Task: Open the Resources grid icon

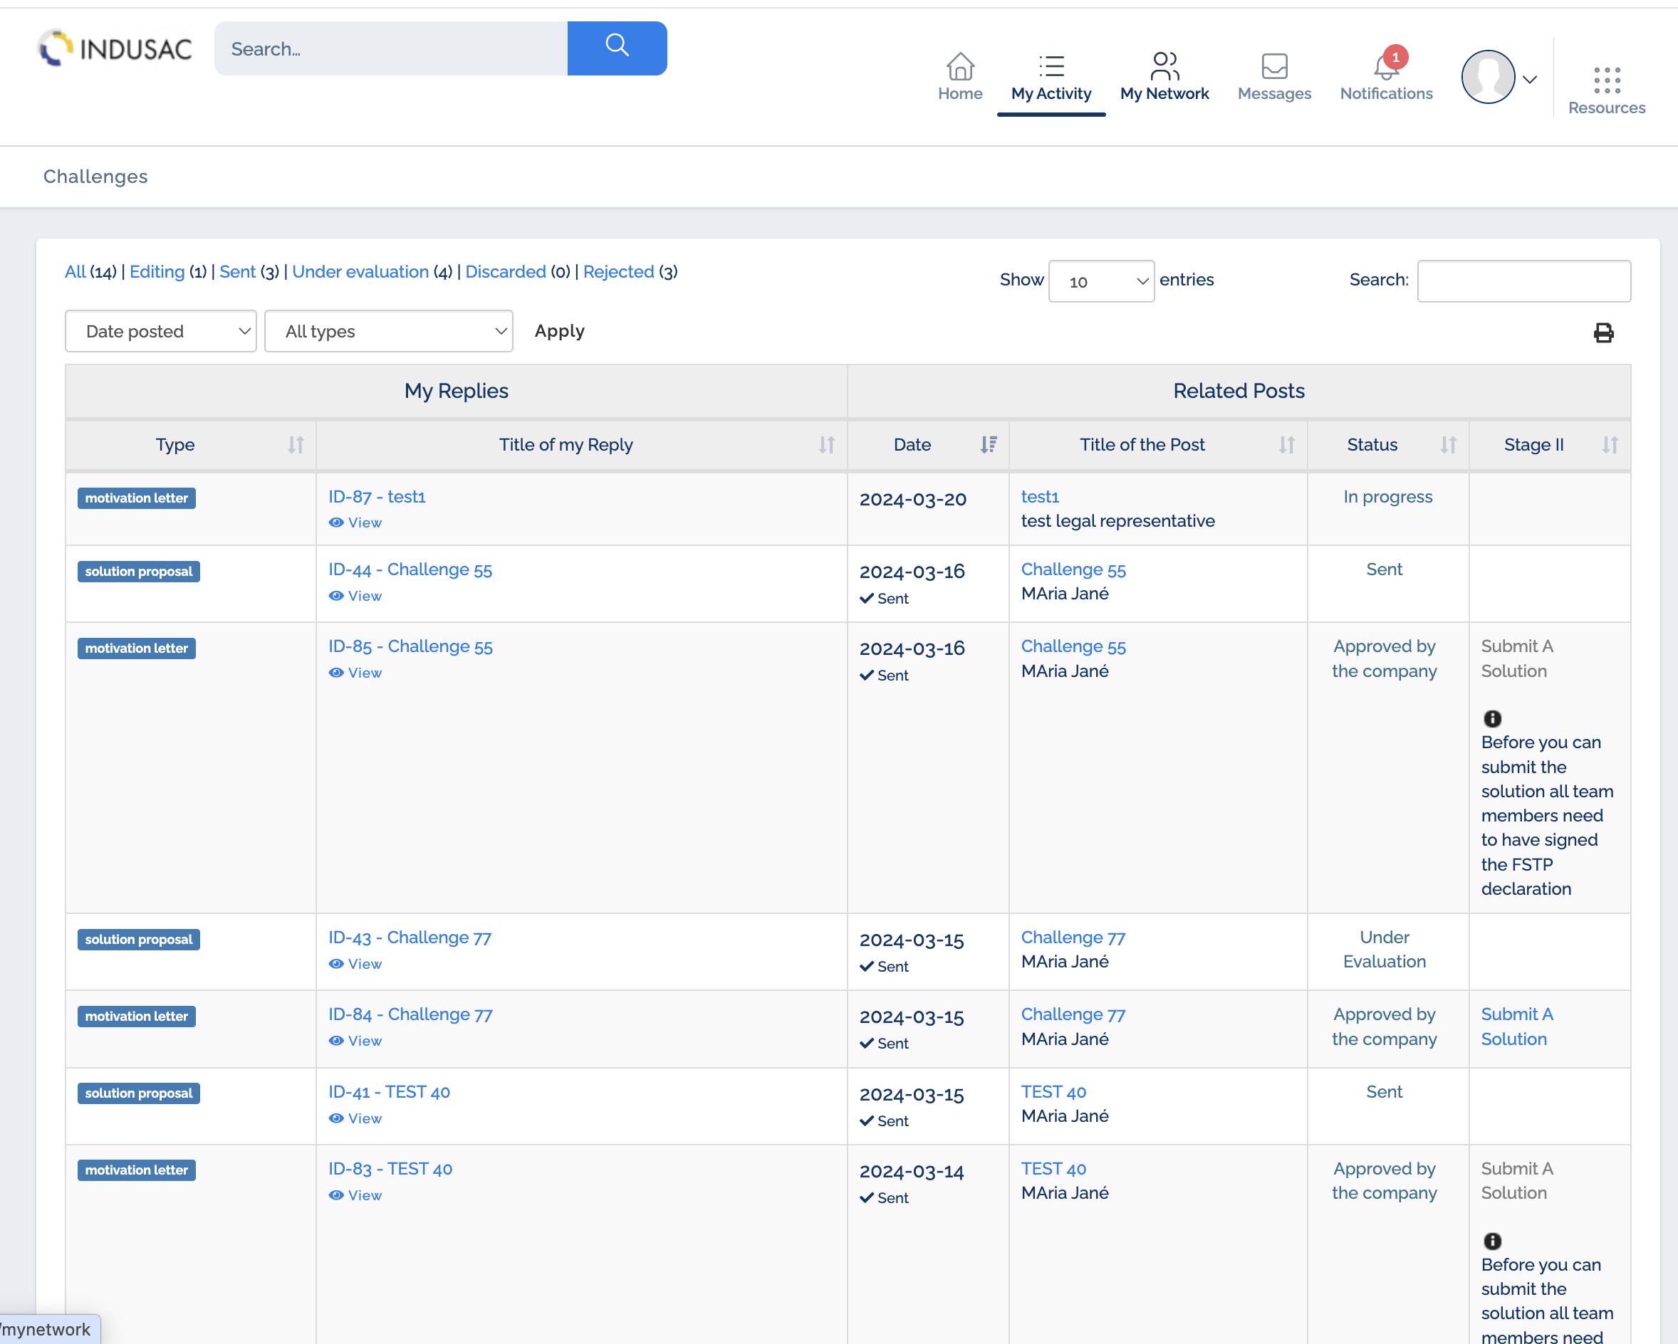Action: tap(1606, 80)
